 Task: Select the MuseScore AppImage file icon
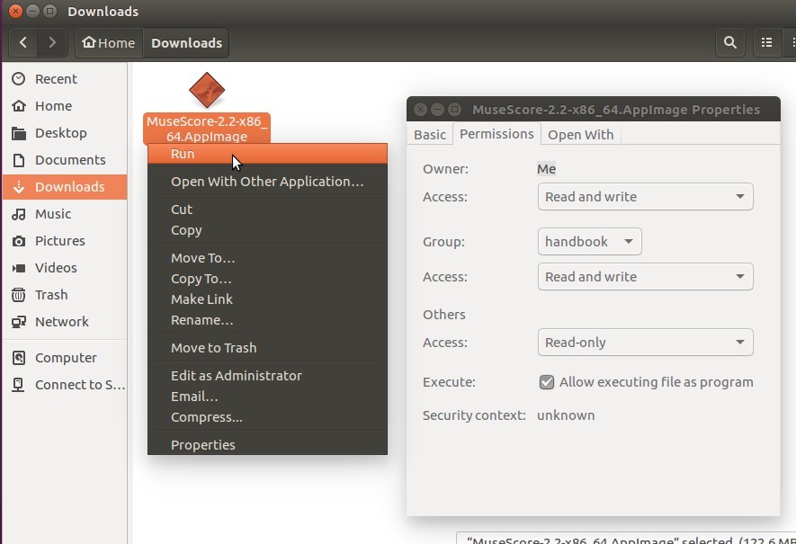coord(207,89)
